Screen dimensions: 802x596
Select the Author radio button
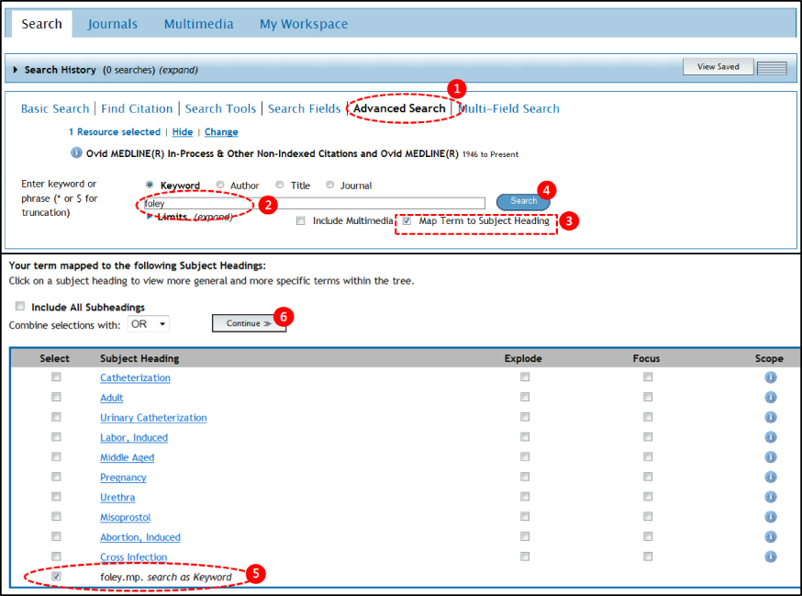pyautogui.click(x=220, y=185)
